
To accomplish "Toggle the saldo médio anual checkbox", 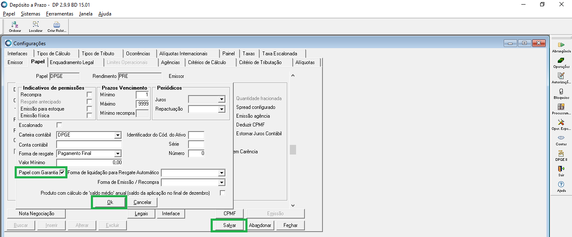I will (222, 193).
